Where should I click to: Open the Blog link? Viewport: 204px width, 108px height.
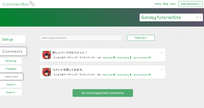pos(165,4)
